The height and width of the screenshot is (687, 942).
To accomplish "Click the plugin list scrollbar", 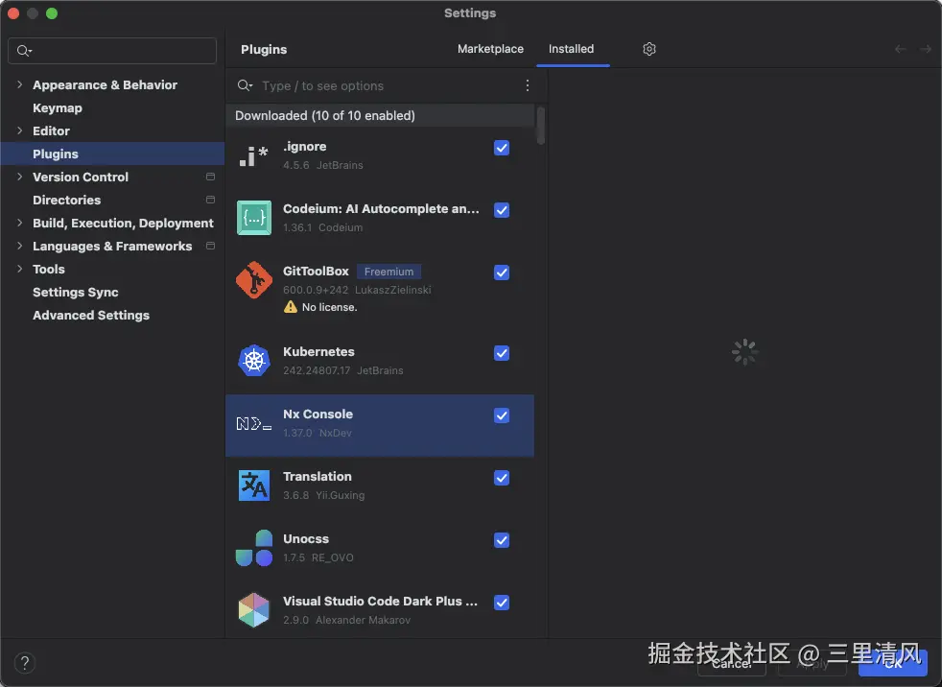I will click(541, 126).
